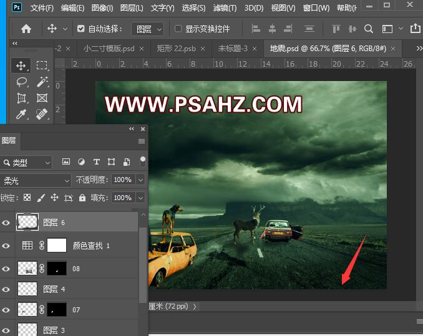This screenshot has width=423, height=336.
Task: Click align top edges icon
Action: pyautogui.click(x=336, y=29)
